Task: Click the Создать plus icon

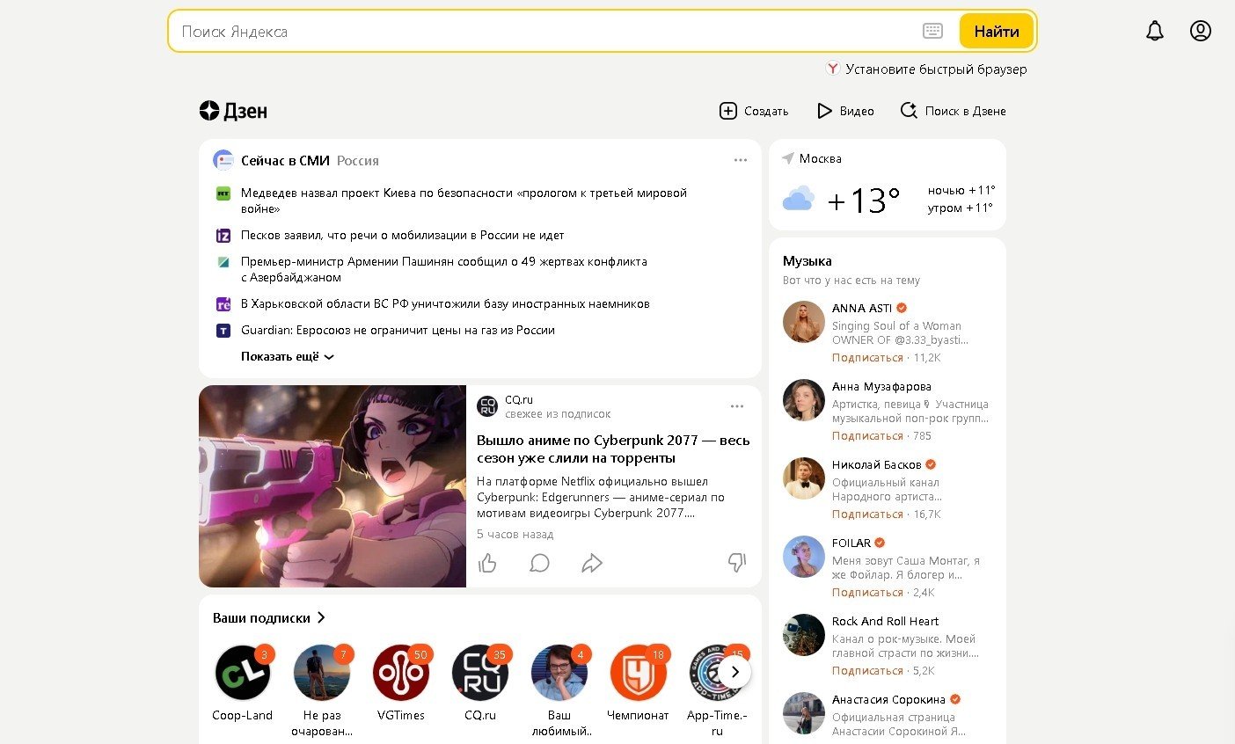Action: click(728, 111)
